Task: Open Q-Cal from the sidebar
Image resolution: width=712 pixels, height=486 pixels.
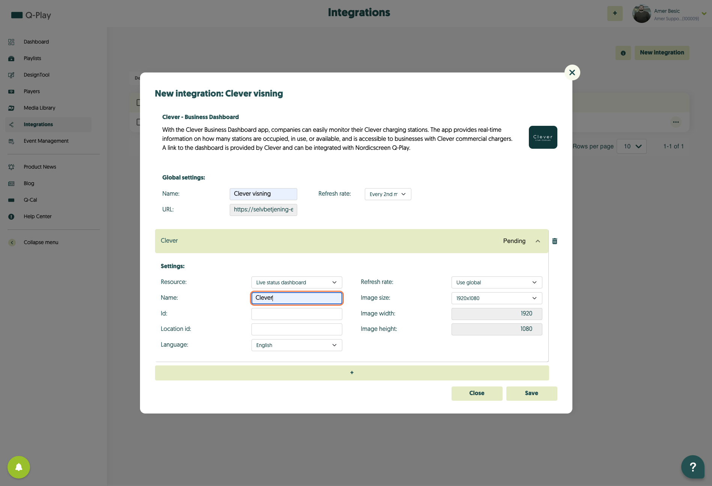Action: 30,200
